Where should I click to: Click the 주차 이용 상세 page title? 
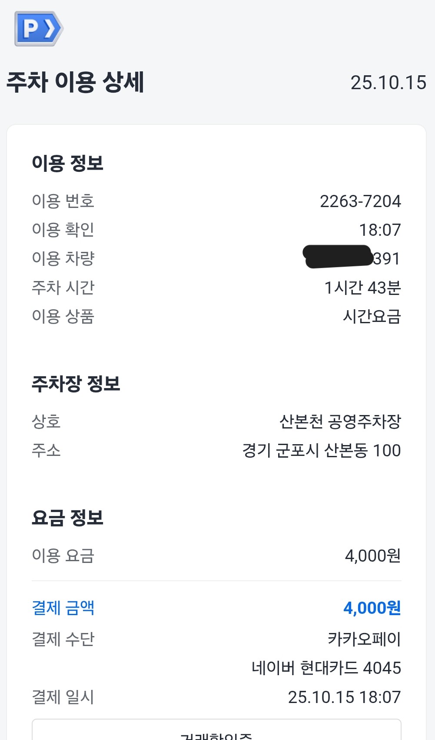pyautogui.click(x=75, y=82)
